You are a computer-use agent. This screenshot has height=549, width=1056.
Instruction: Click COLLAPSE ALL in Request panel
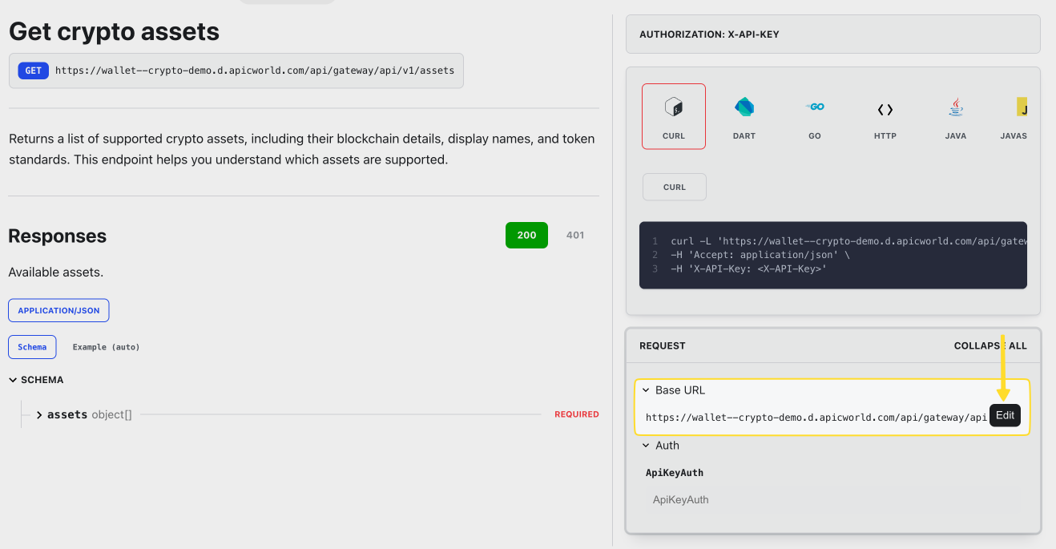[989, 345]
